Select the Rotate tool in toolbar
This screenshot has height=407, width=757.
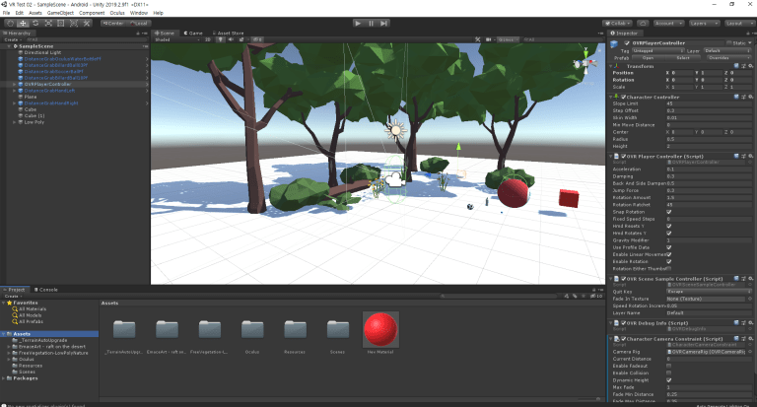(34, 22)
